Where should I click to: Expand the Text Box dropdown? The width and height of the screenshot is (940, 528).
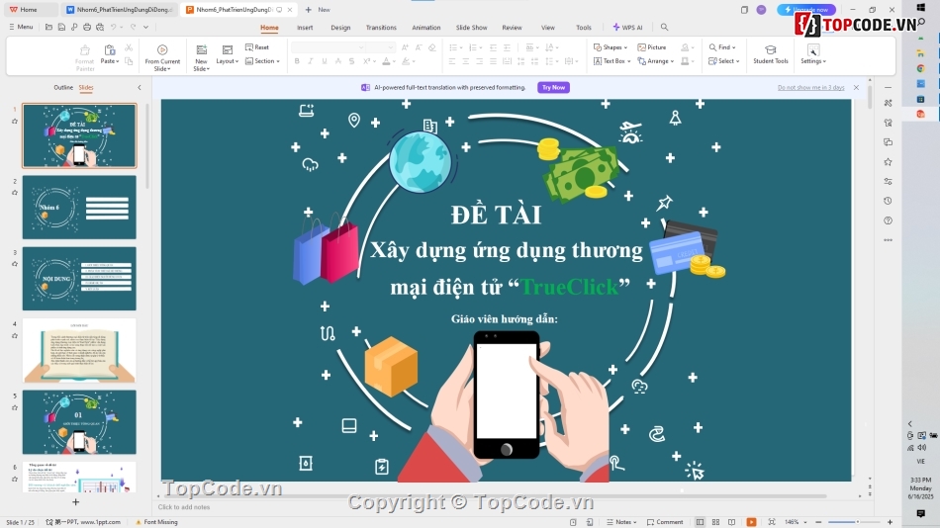[x=612, y=61]
